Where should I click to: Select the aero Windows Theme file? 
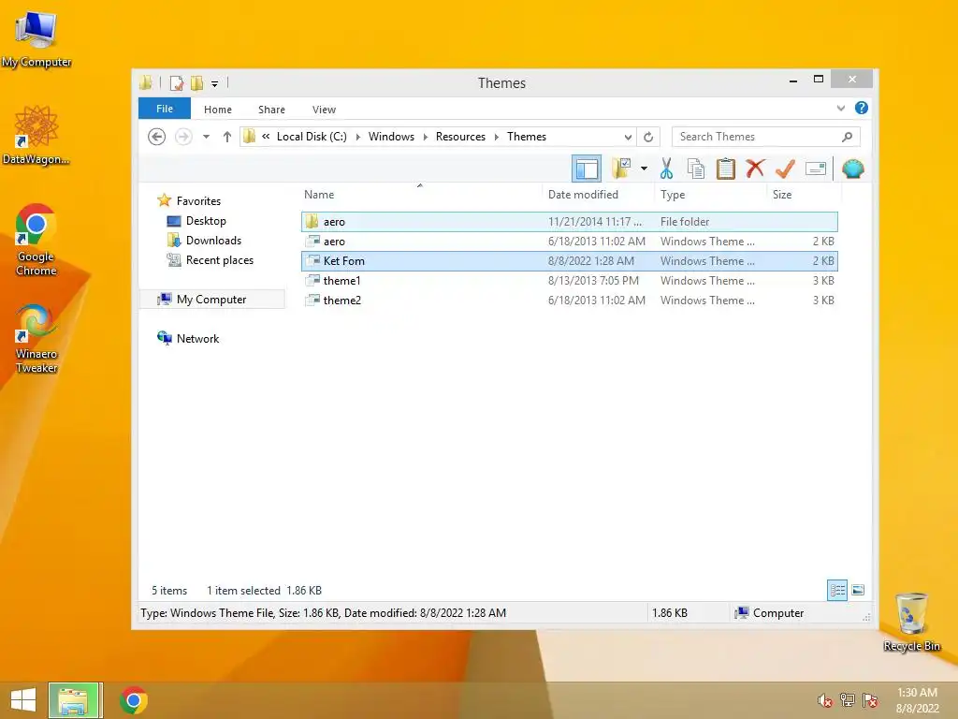pos(570,242)
